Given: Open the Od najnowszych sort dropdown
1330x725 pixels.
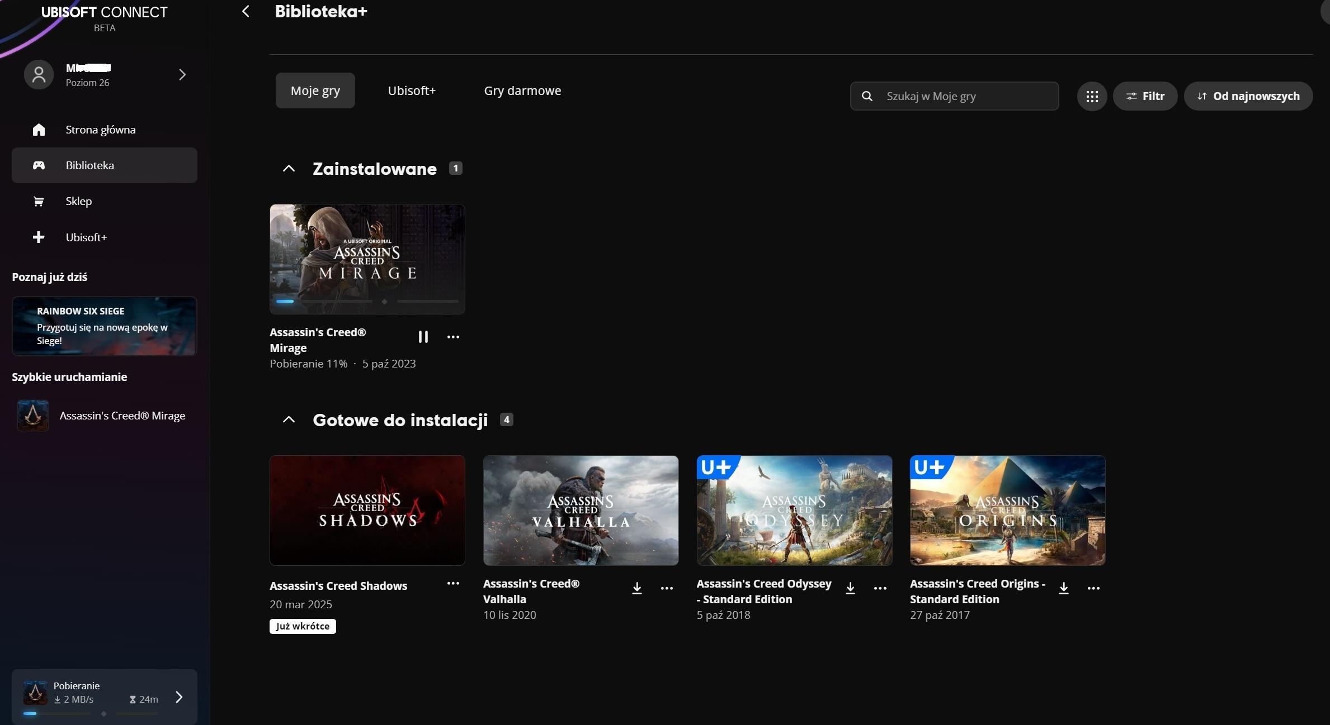Looking at the screenshot, I should tap(1248, 96).
